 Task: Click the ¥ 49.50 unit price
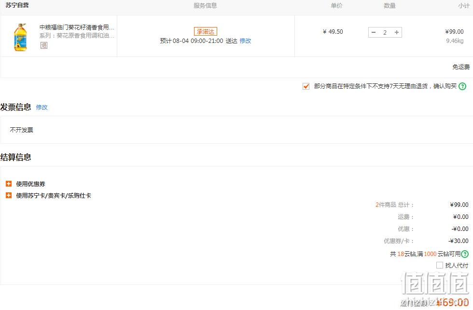point(333,32)
